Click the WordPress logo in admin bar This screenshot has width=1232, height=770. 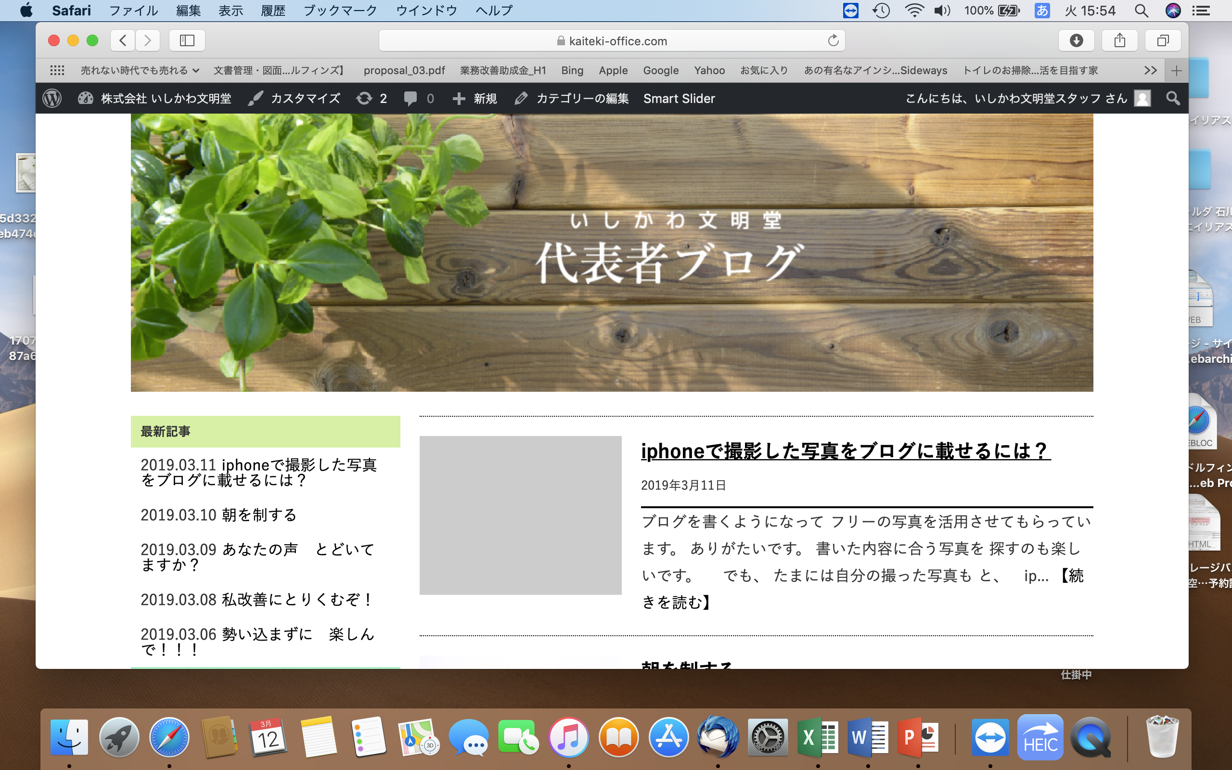(x=52, y=98)
